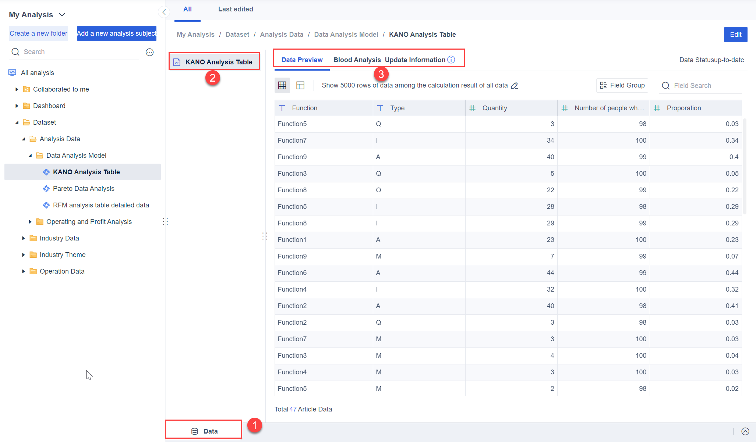Click Update Information info icon

point(451,60)
